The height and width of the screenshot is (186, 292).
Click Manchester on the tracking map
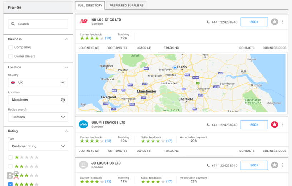click(147, 92)
